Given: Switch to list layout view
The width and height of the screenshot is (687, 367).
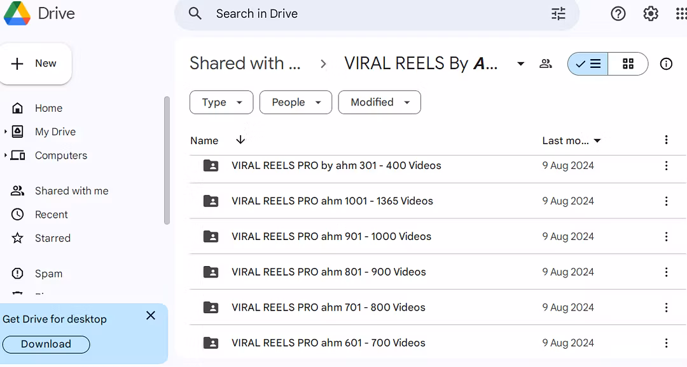Looking at the screenshot, I should [x=588, y=63].
